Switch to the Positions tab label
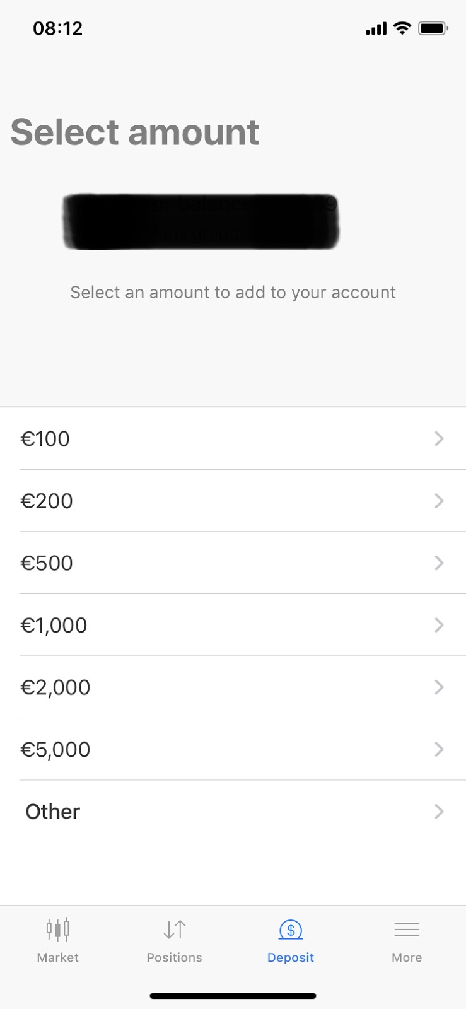This screenshot has width=466, height=1009. (175, 957)
